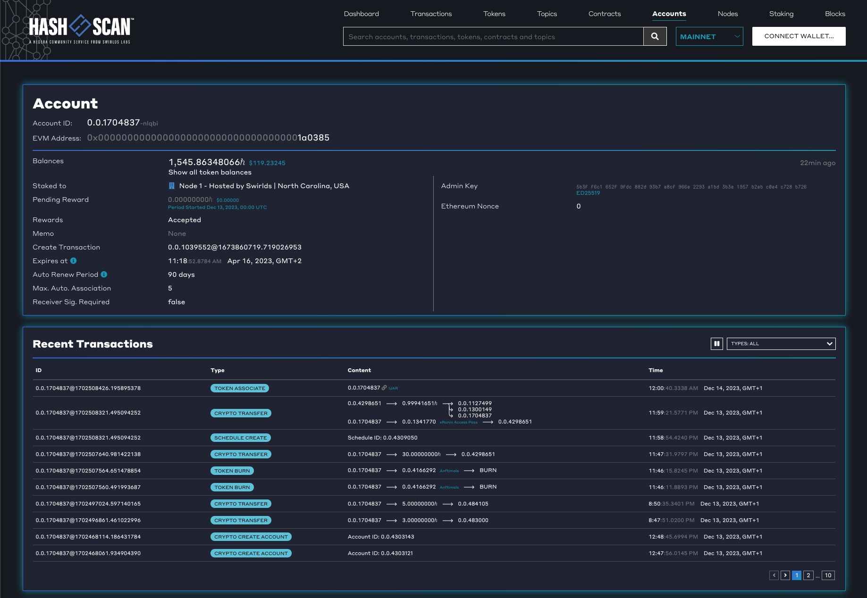
Task: Go to previous page of transactions
Action: (x=774, y=575)
